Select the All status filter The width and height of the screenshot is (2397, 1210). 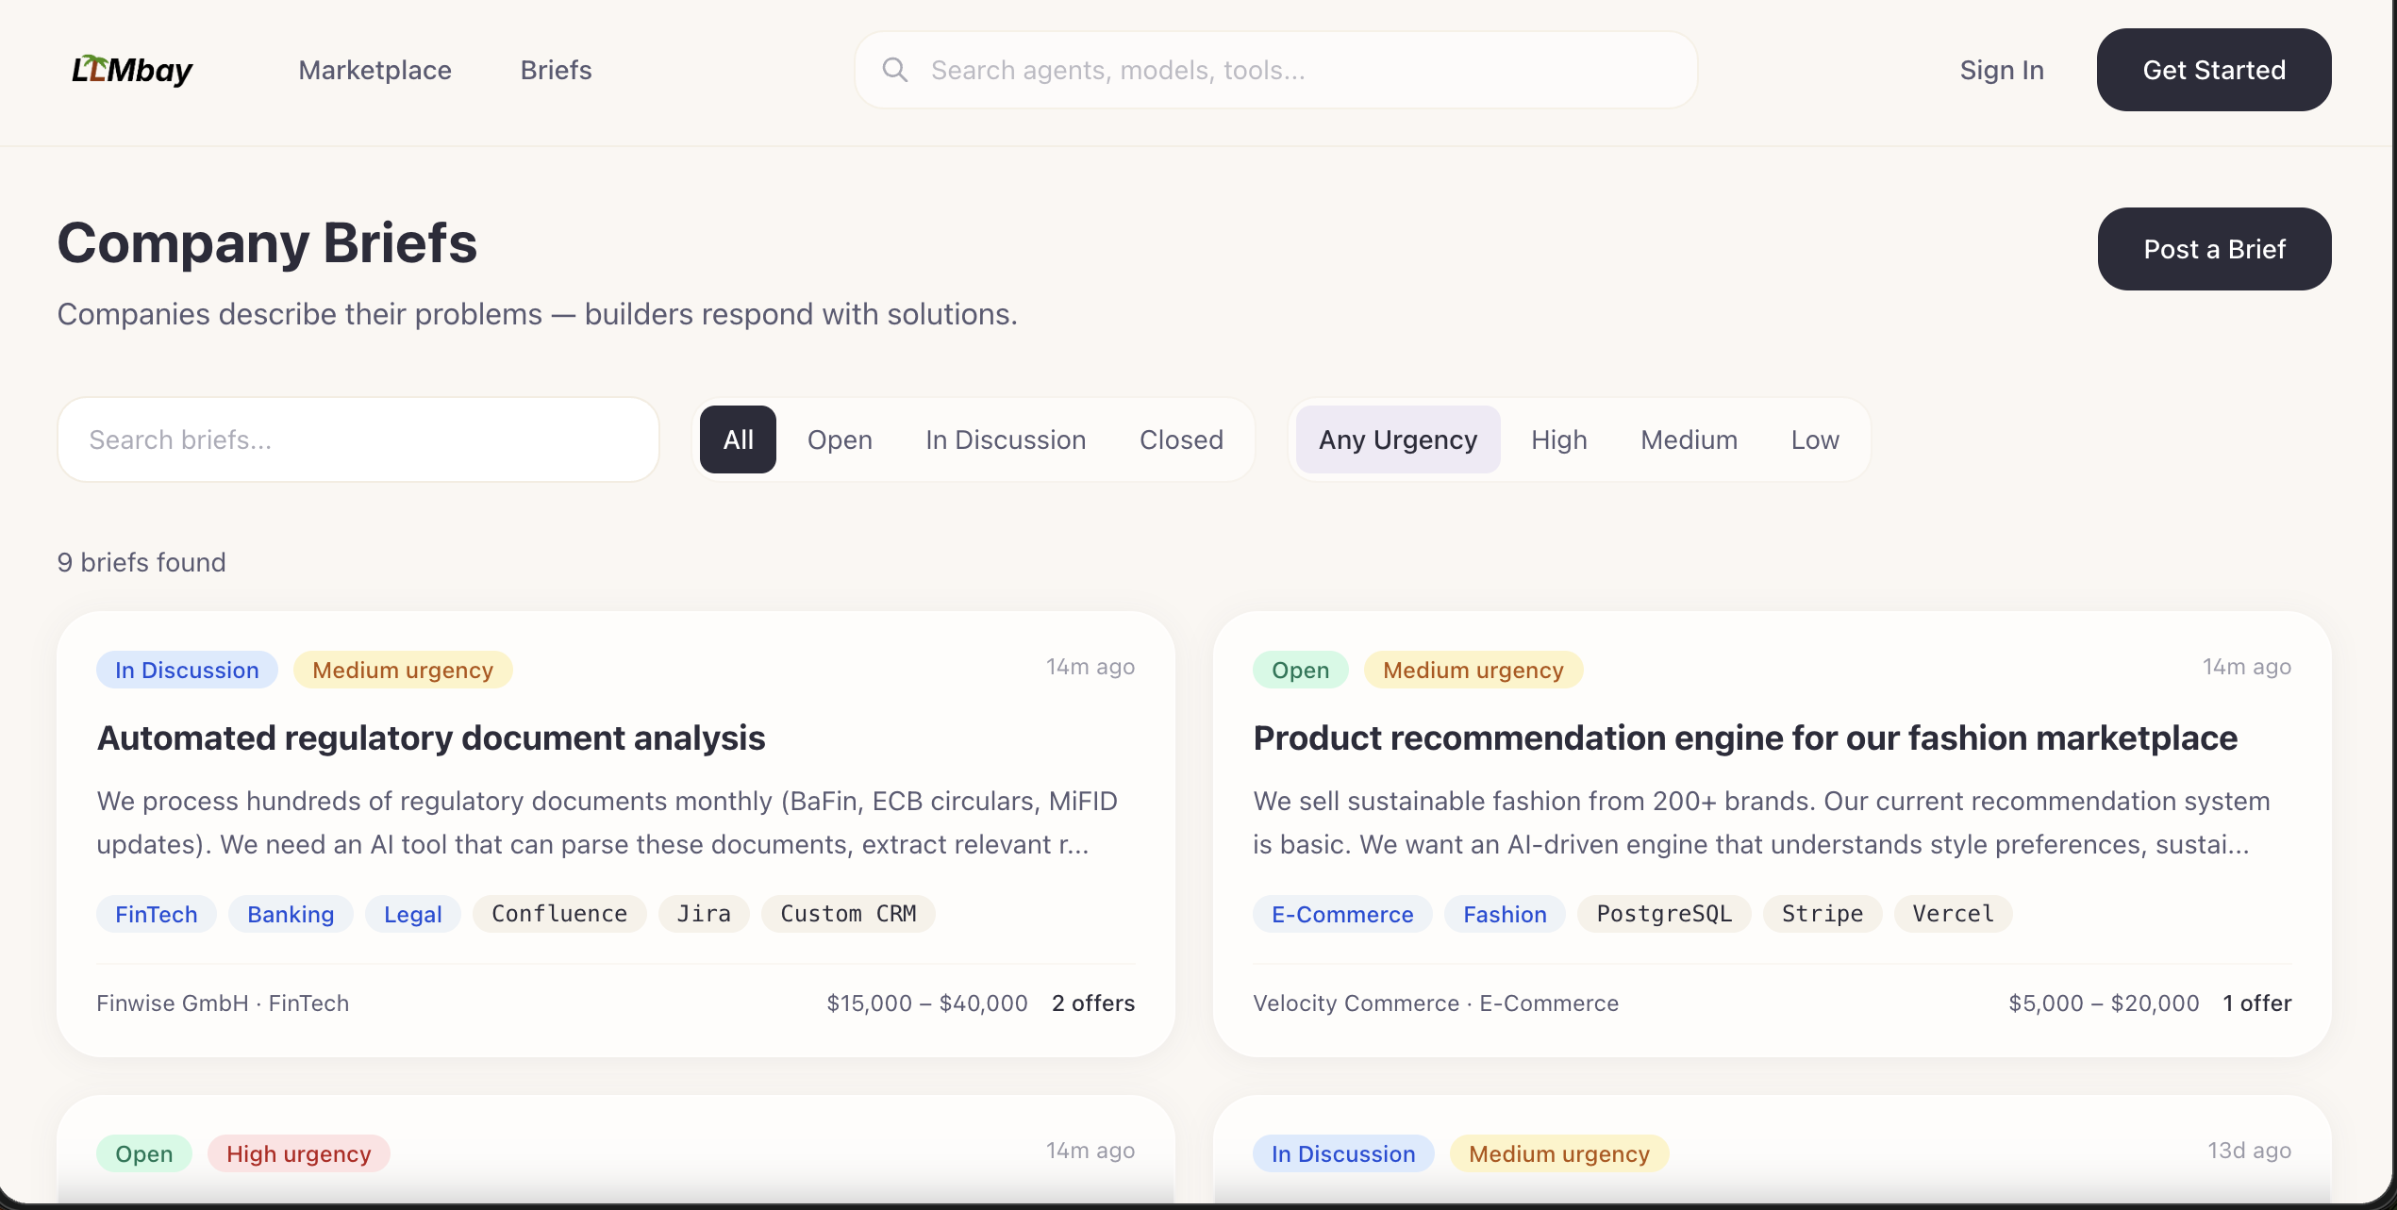[x=738, y=439]
